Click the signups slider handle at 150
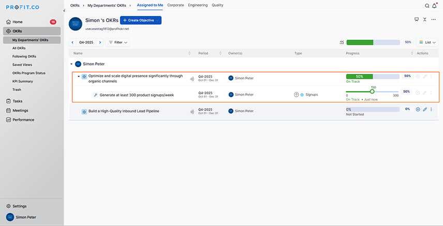This screenshot has width=443, height=226. point(372,92)
